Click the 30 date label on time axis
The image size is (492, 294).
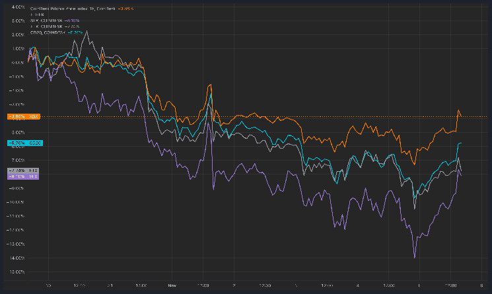[x=48, y=286]
